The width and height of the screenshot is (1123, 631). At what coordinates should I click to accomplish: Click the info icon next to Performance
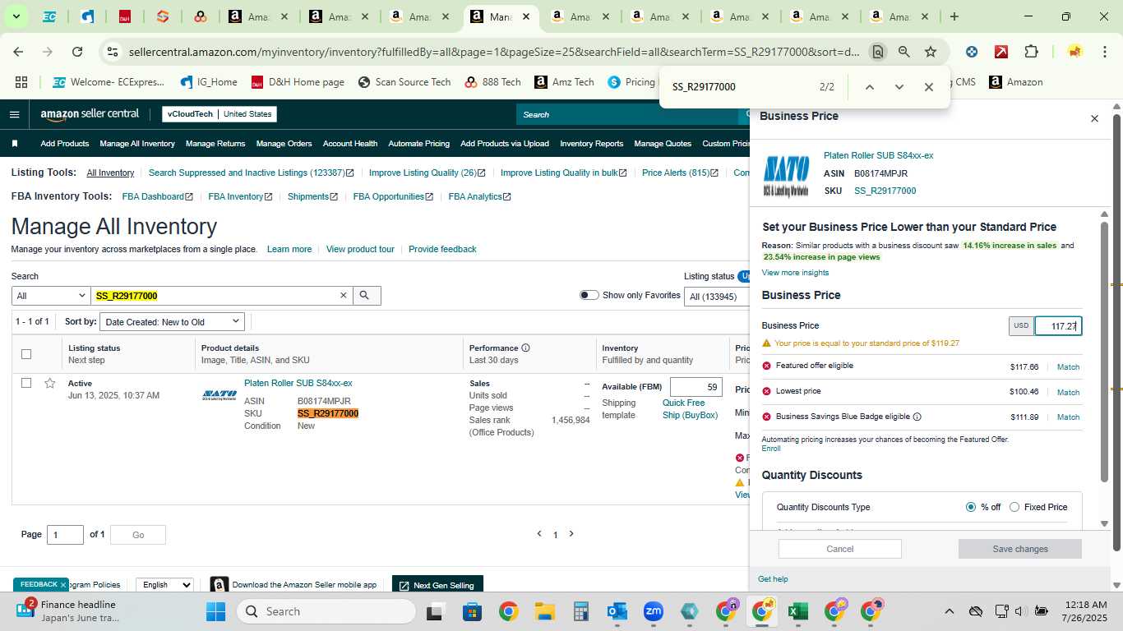[x=526, y=348]
